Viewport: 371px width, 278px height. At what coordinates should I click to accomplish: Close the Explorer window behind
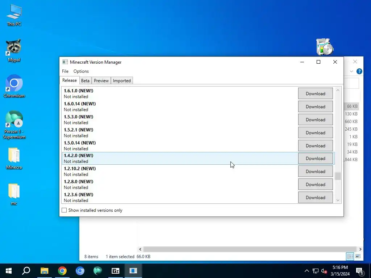click(355, 62)
